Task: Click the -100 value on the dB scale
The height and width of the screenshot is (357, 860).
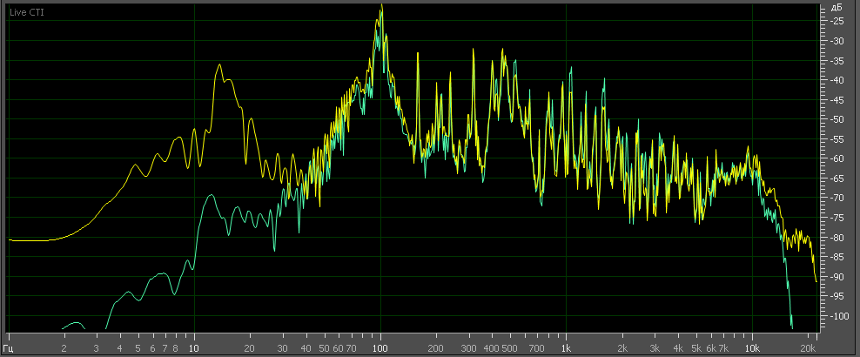Action: tap(836, 316)
